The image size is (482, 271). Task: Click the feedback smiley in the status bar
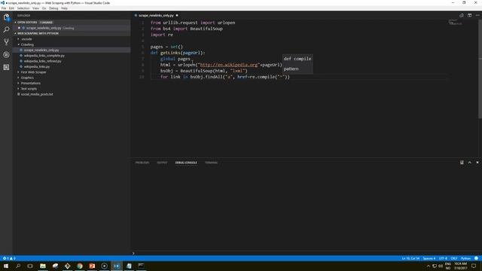476,258
